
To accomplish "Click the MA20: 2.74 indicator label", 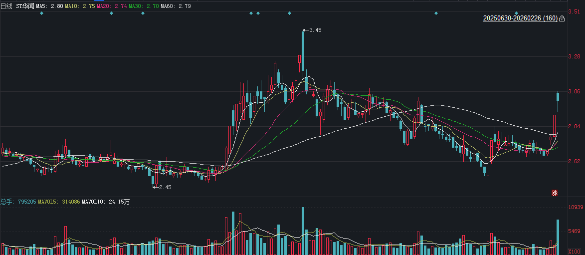I will pyautogui.click(x=112, y=6).
